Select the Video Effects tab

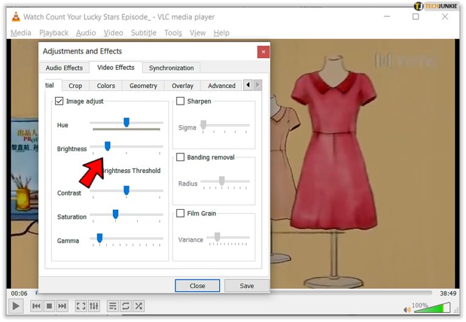click(x=116, y=67)
